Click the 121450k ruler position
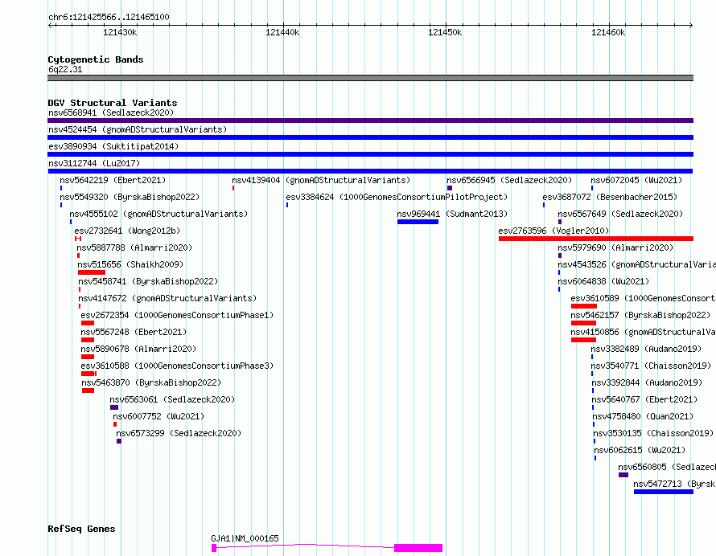Image resolution: width=716 pixels, height=556 pixels. [x=445, y=32]
